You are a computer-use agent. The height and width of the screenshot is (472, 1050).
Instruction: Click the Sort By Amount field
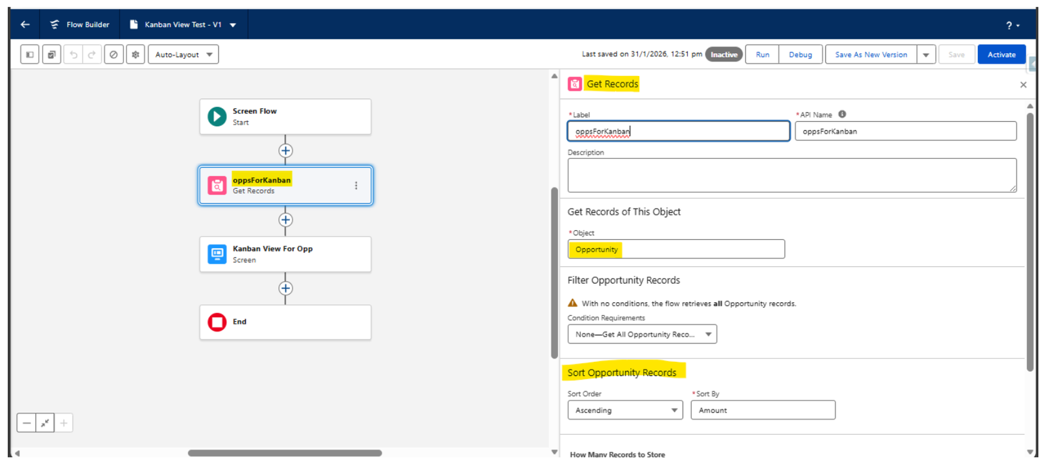pos(763,410)
